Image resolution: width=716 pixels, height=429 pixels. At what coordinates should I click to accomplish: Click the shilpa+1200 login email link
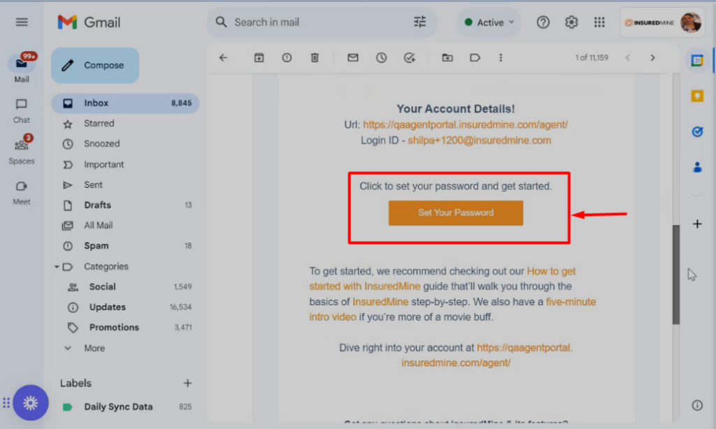pos(480,140)
